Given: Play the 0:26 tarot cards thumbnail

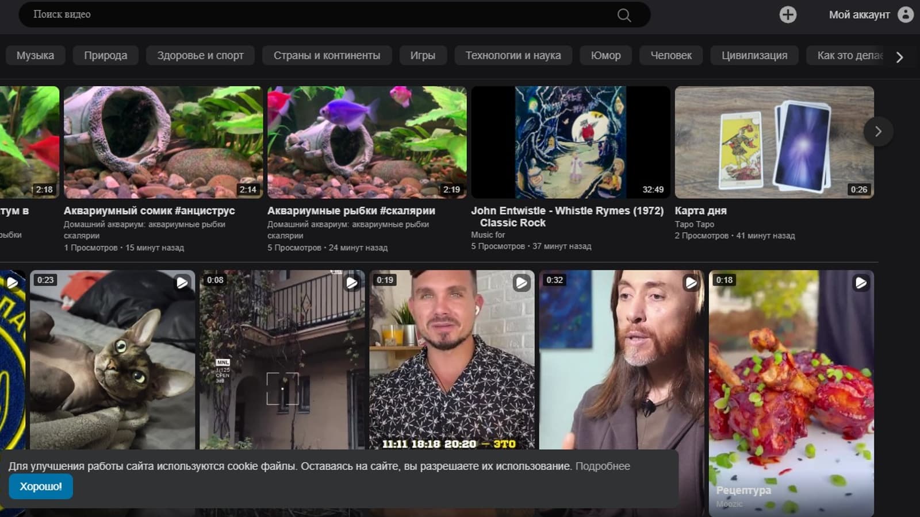Looking at the screenshot, I should (x=775, y=142).
